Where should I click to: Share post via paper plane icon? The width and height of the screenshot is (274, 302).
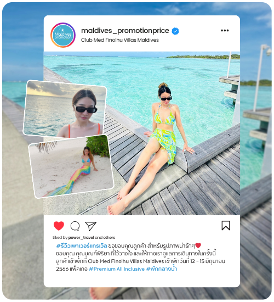pos(90,226)
